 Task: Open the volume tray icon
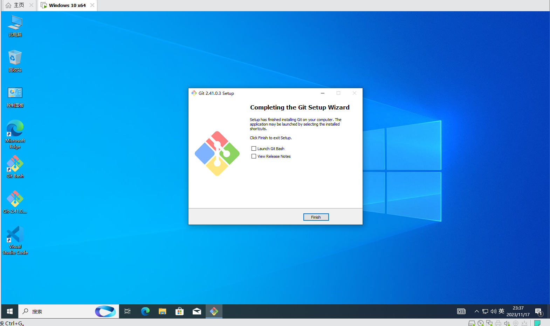pos(493,311)
